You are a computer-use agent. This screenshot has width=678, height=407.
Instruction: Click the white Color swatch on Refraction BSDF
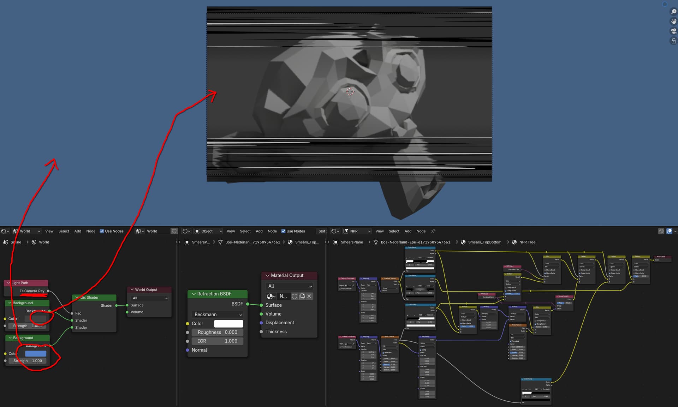click(x=228, y=324)
